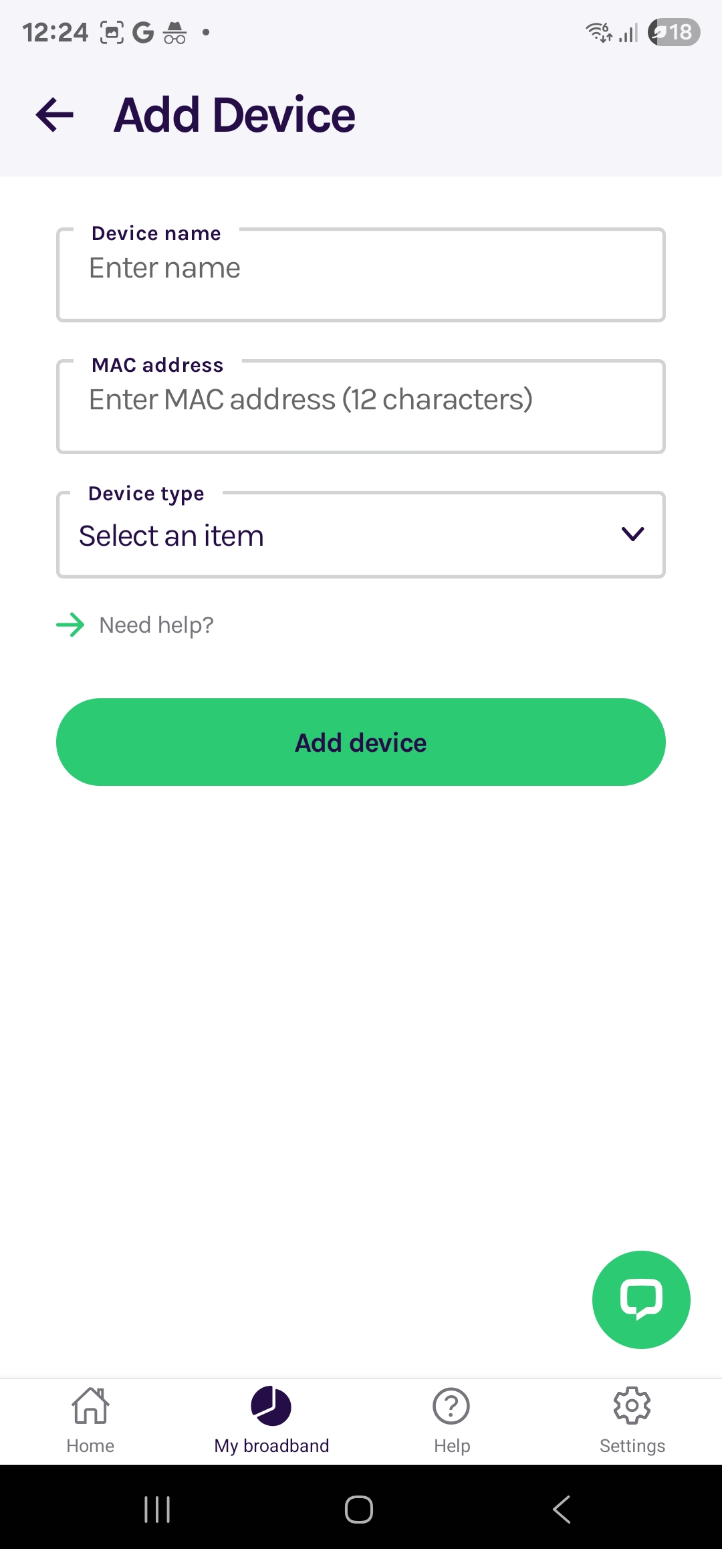Tap Android recent apps icon
This screenshot has height=1549, width=722.
[x=157, y=1510]
